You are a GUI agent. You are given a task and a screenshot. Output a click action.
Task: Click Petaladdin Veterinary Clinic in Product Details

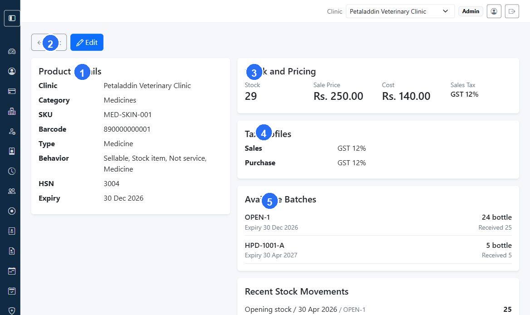147,85
